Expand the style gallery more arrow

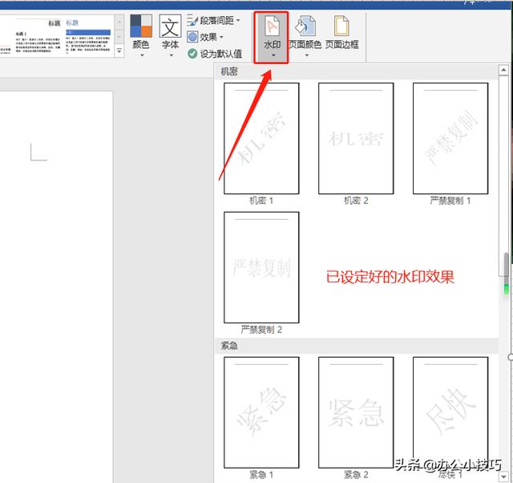coord(119,51)
